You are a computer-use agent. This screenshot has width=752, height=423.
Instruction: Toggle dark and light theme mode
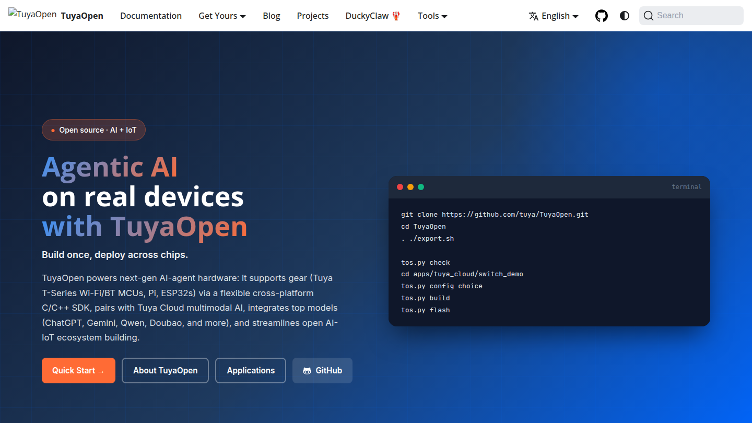[625, 16]
